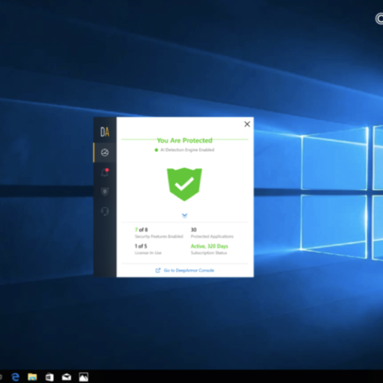Open the Photos app from taskbar

coord(84,377)
